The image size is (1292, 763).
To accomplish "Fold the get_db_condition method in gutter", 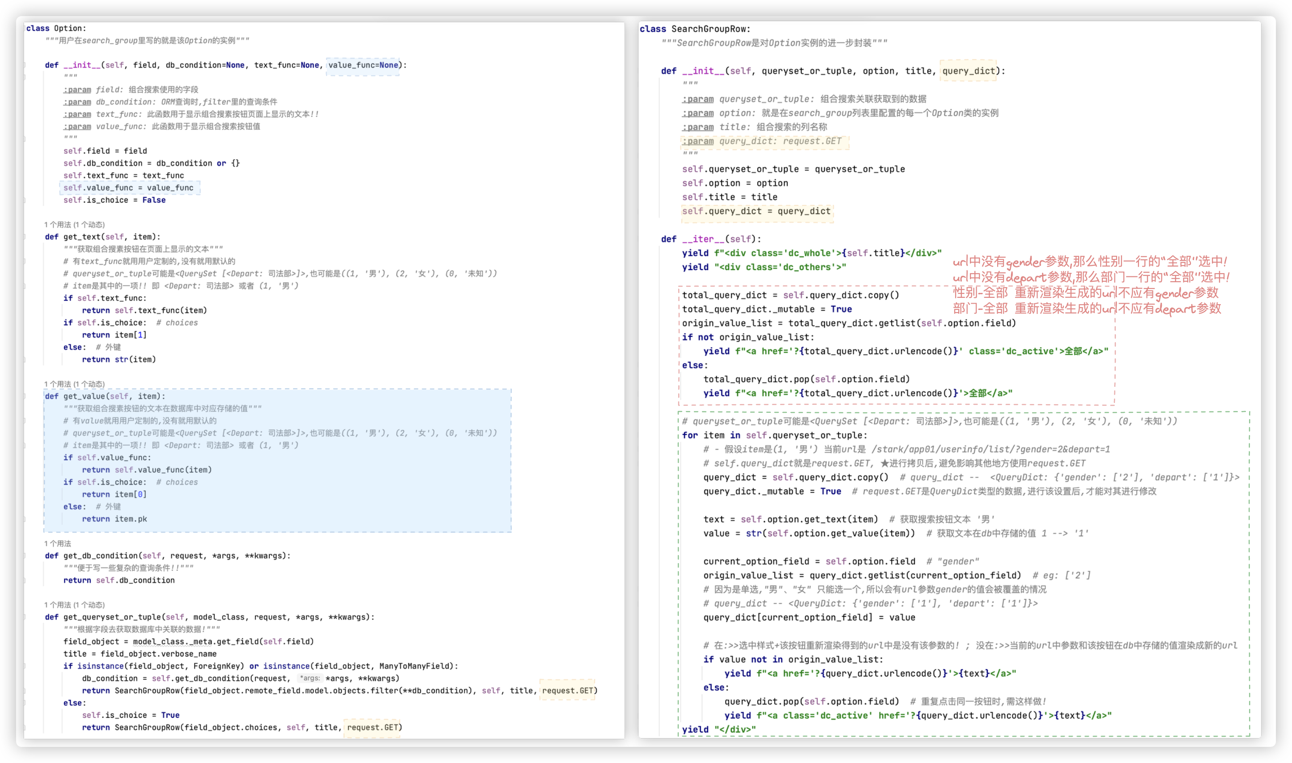I will pos(24,556).
